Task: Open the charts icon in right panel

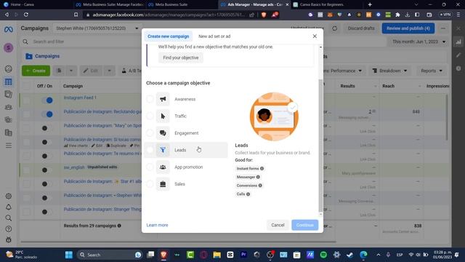Action: coord(458,42)
